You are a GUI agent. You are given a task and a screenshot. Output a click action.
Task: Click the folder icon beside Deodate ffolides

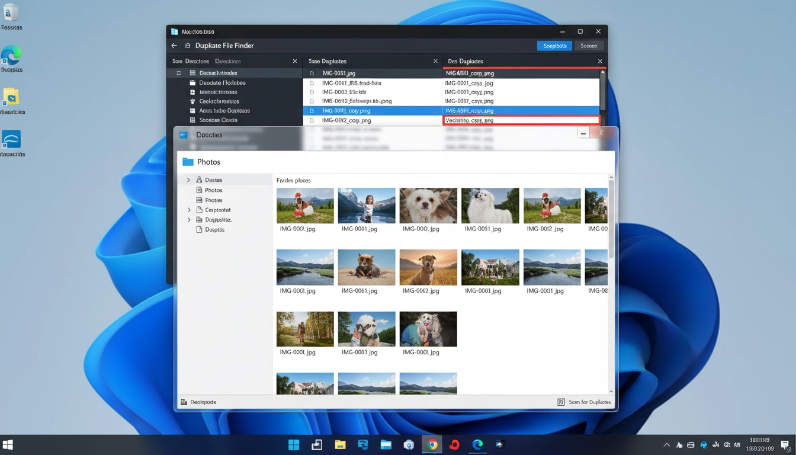coord(192,83)
